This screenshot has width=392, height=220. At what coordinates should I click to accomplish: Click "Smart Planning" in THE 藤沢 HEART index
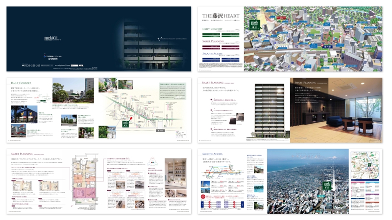tap(213, 41)
